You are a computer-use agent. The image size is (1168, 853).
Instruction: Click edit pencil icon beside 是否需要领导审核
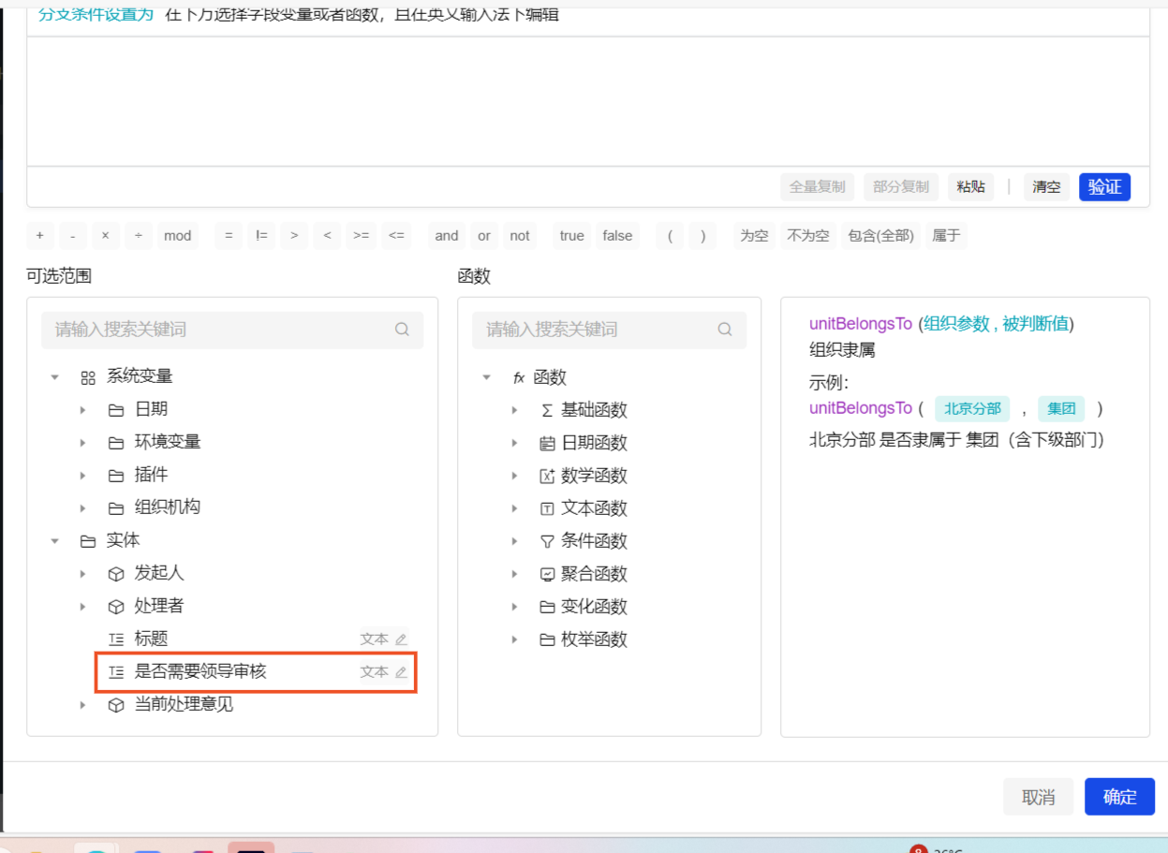tap(401, 672)
